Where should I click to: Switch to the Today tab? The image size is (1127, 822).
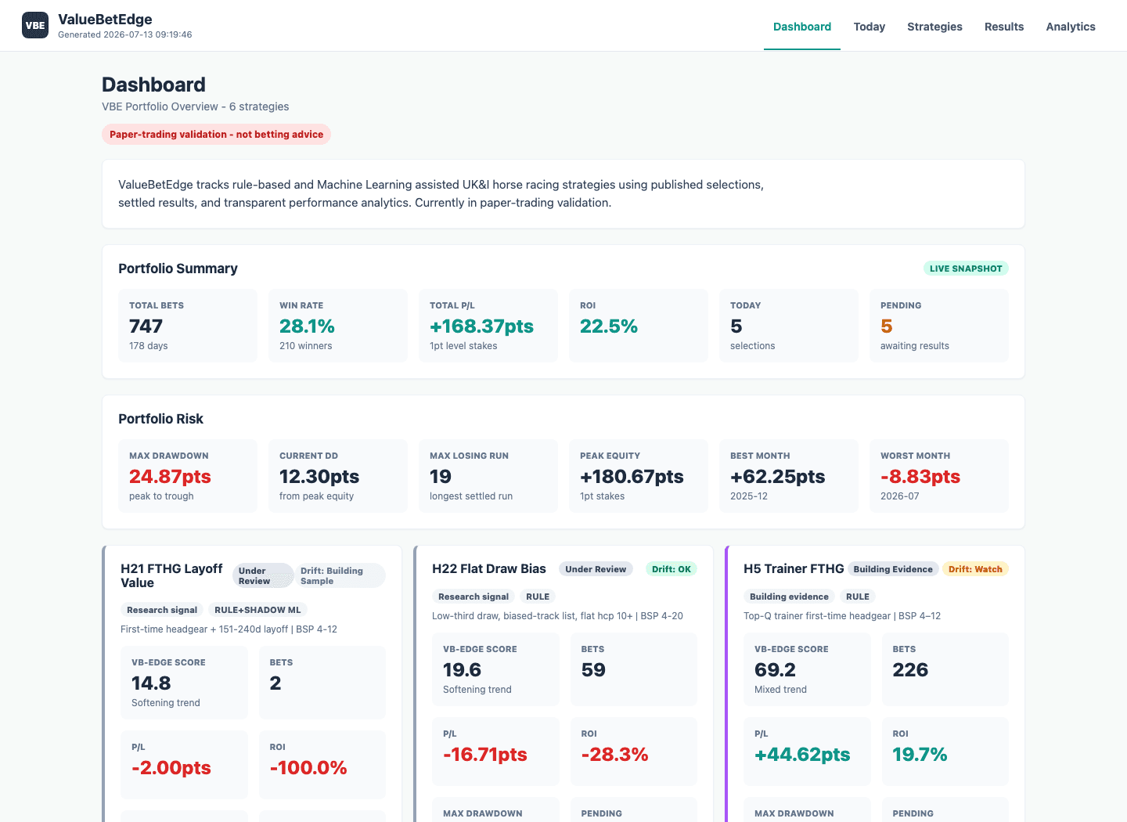pyautogui.click(x=870, y=27)
